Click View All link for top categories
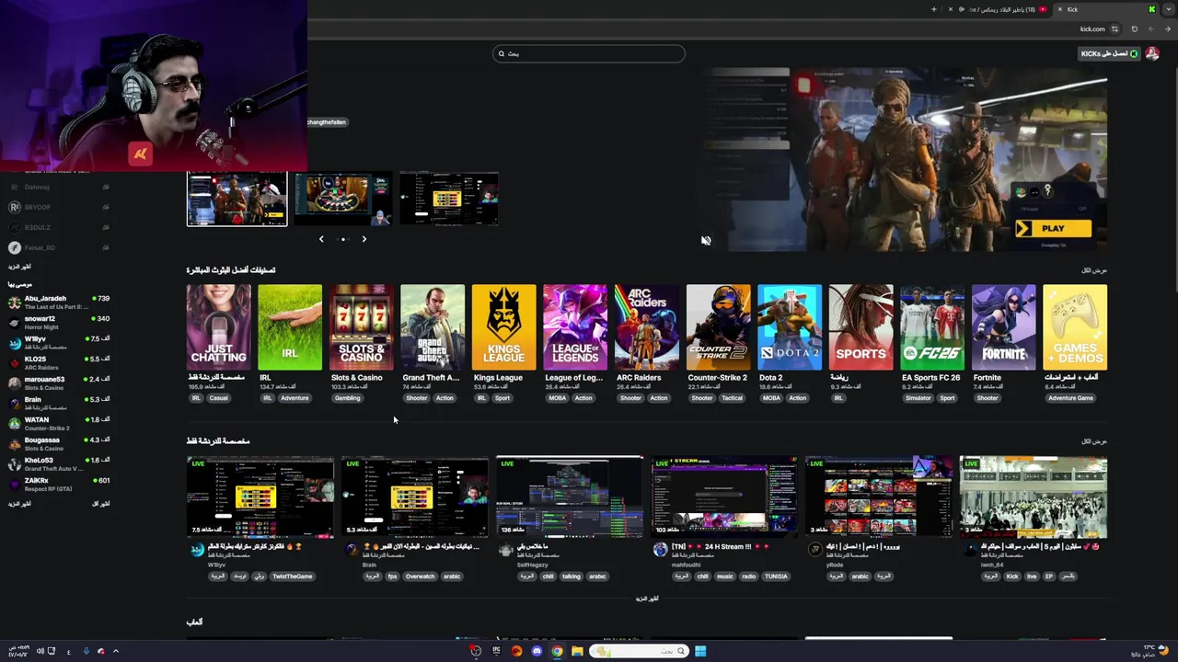1178x662 pixels. point(1094,270)
